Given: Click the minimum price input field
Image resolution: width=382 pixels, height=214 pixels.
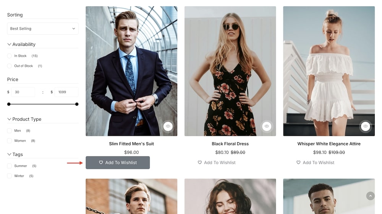Looking at the screenshot, I should coord(23,92).
